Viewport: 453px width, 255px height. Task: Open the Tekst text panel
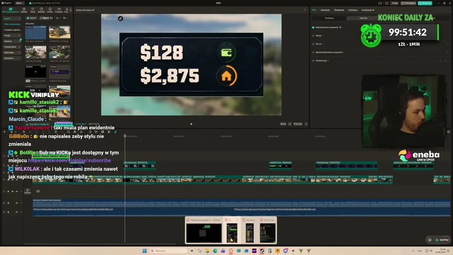33,10
